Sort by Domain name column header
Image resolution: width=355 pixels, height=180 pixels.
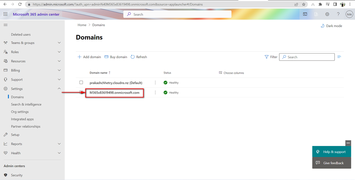(100, 73)
